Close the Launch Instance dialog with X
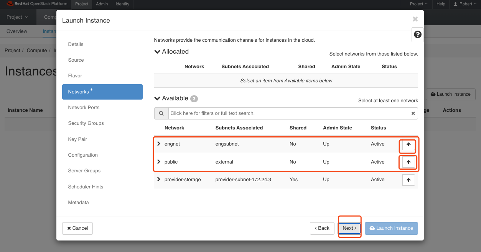 415,19
